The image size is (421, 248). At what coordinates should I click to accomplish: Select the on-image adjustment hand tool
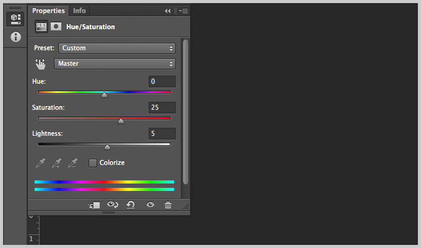40,64
